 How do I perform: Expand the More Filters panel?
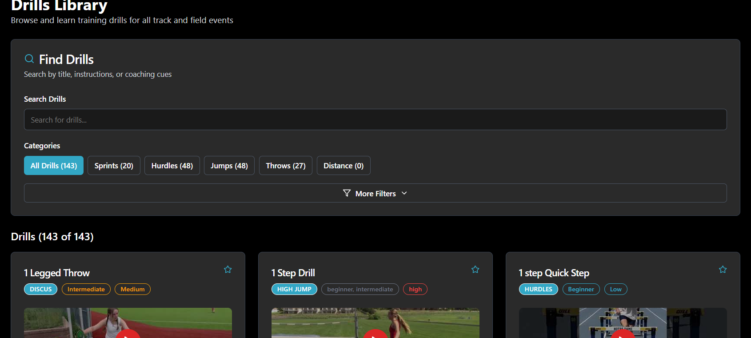[375, 193]
